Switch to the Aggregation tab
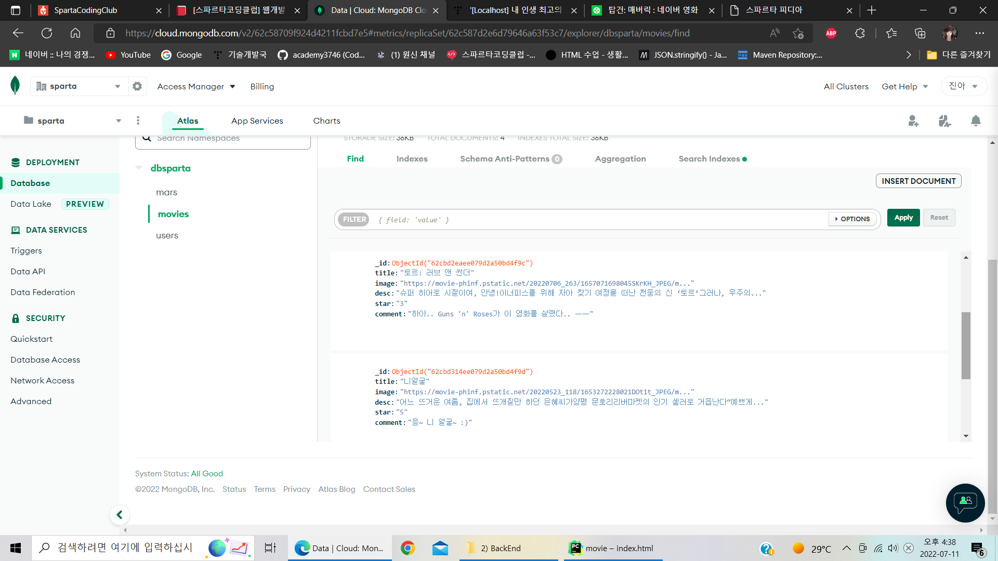The image size is (998, 561). [620, 159]
